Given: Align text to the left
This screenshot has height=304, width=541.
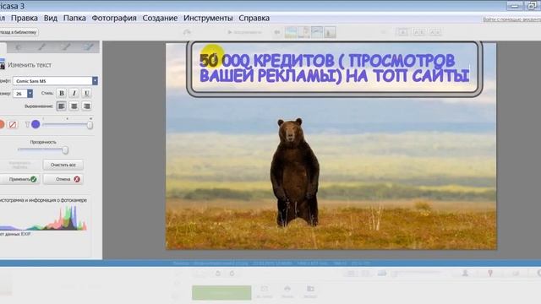Looking at the screenshot, I should (62, 106).
